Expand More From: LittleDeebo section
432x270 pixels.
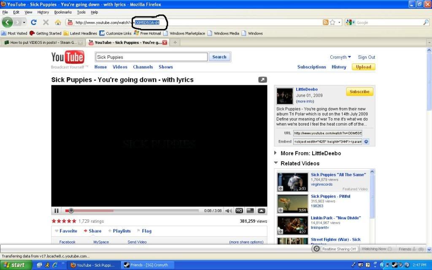click(276, 153)
